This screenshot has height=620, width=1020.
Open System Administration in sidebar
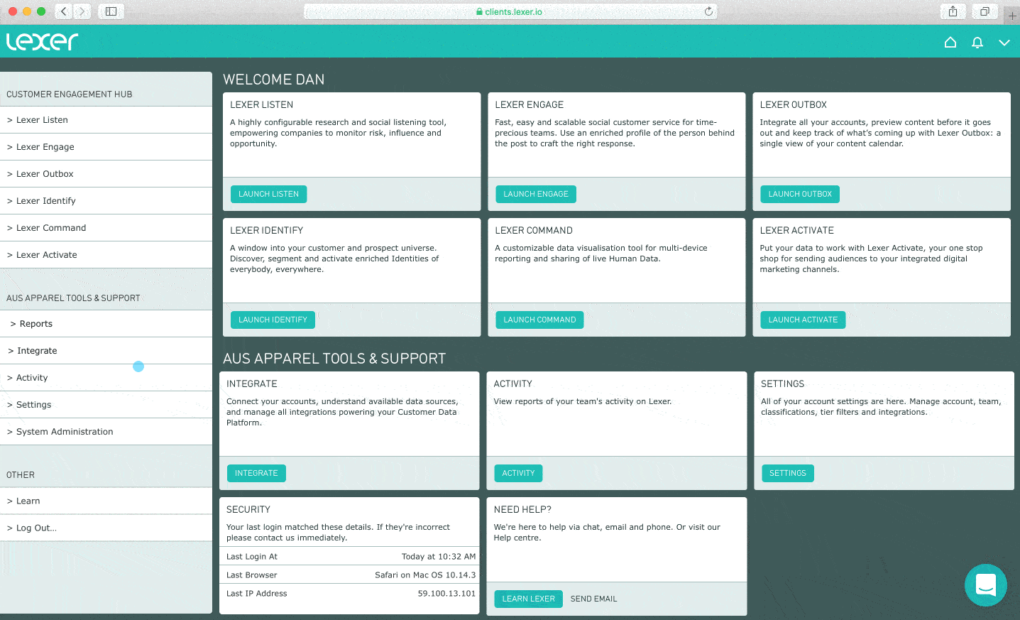click(x=106, y=432)
